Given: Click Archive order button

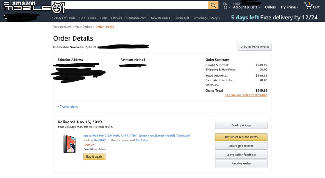Looking at the screenshot, I should pos(241,164).
